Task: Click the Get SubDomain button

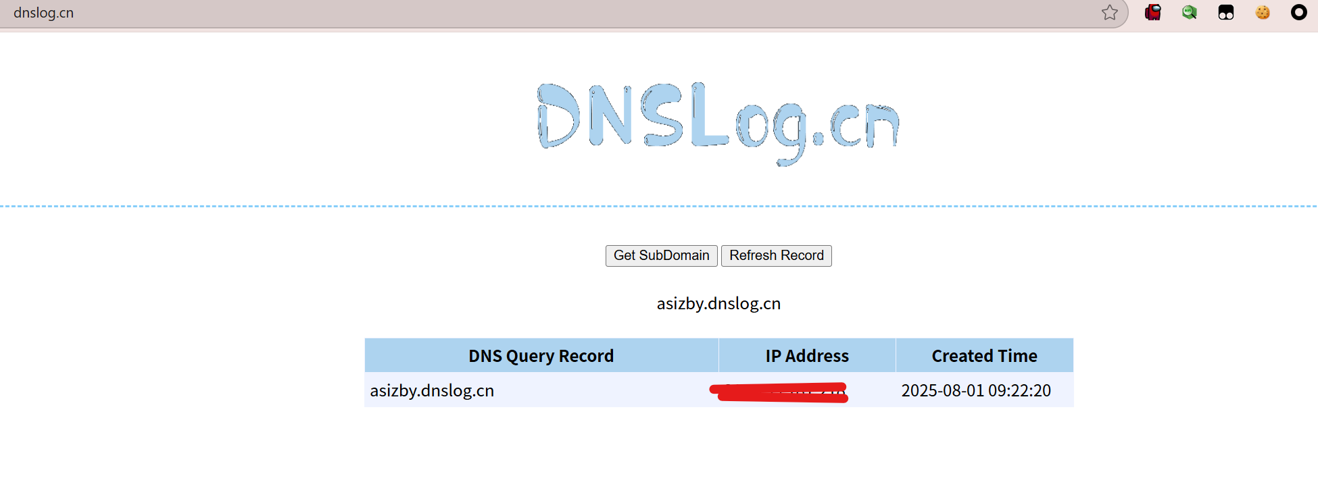Action: click(x=661, y=256)
